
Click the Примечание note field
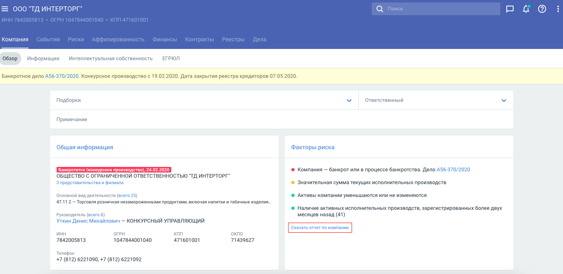click(282, 120)
